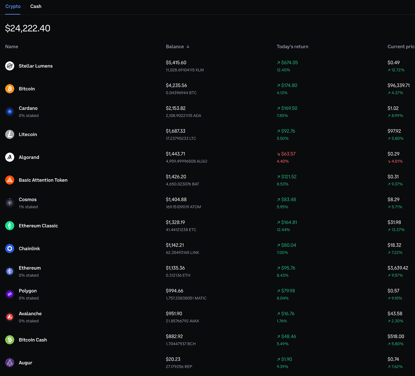Viewport: 415px width, 376px height.
Task: Click the Balance sort arrow icon
Action: coord(188,47)
